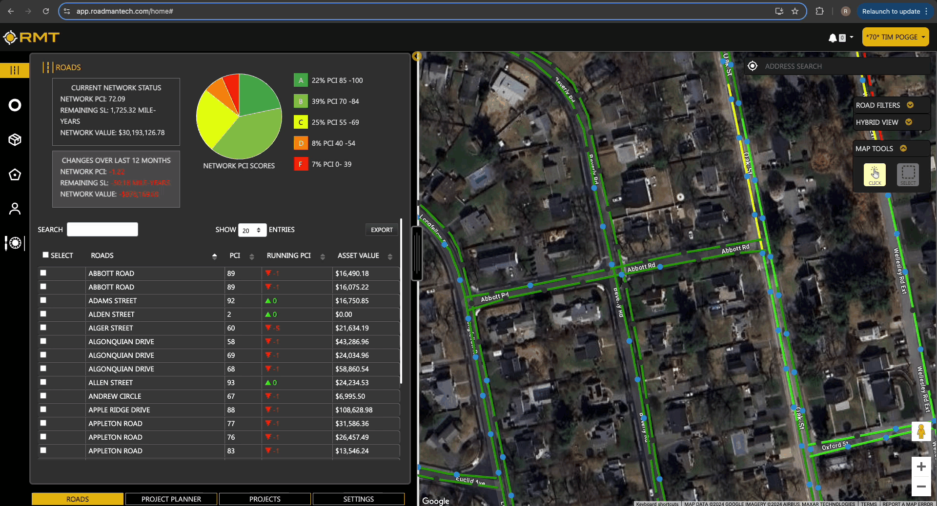This screenshot has width=937, height=506.
Task: Open the circle/ring icon in left sidebar
Action: click(14, 105)
